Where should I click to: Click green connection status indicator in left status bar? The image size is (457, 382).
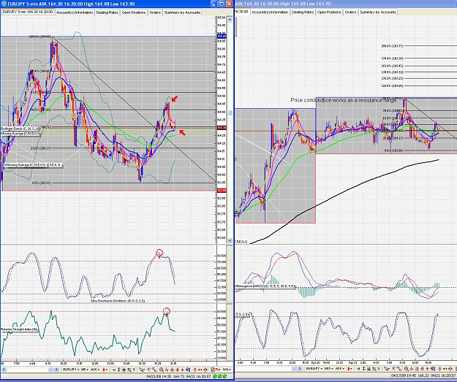pyautogui.click(x=220, y=376)
